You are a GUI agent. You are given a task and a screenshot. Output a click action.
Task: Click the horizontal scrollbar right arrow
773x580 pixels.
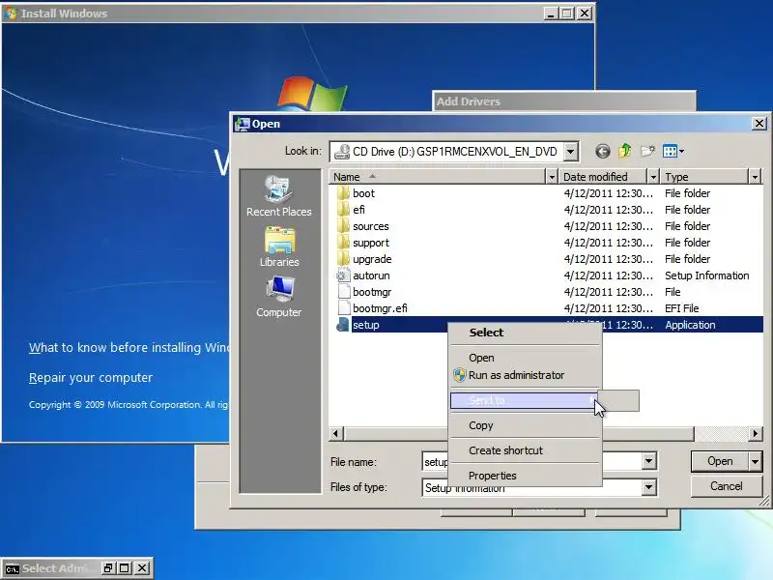pos(755,433)
